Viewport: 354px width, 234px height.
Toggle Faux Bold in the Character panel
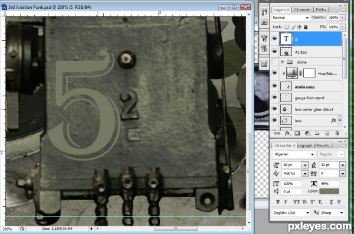(278, 201)
